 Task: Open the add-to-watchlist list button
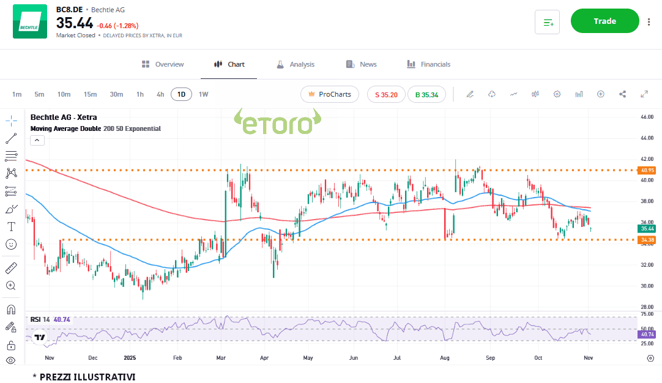tap(547, 22)
